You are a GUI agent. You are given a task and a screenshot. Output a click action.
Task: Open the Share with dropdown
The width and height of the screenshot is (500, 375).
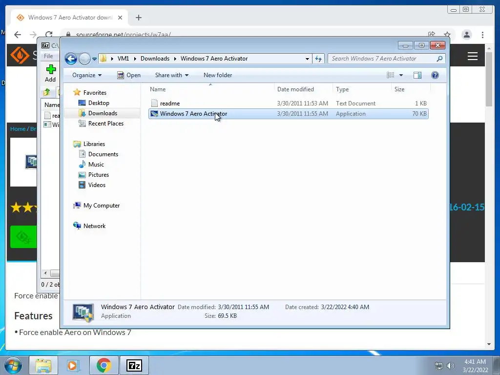pyautogui.click(x=171, y=75)
